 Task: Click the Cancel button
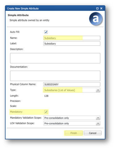93,133
